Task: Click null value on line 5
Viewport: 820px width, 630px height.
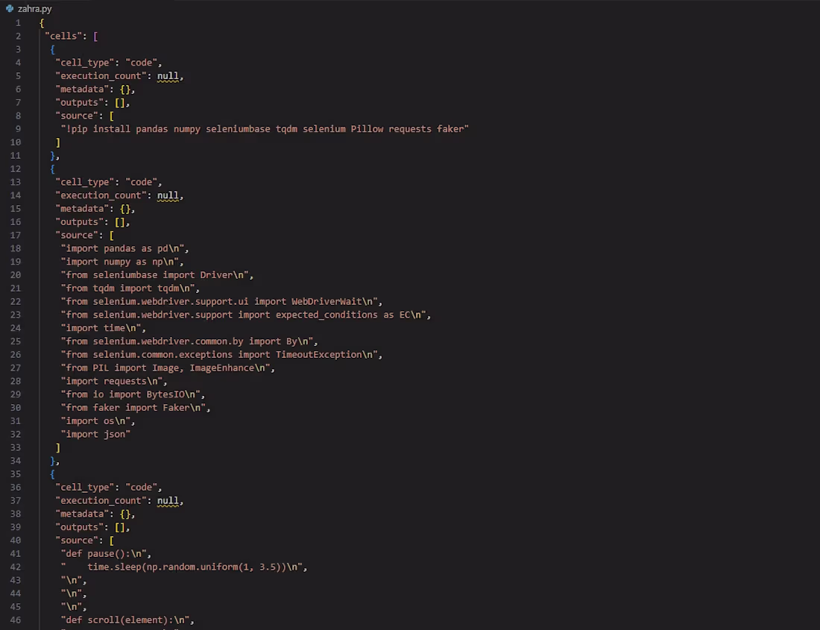Action: click(168, 76)
